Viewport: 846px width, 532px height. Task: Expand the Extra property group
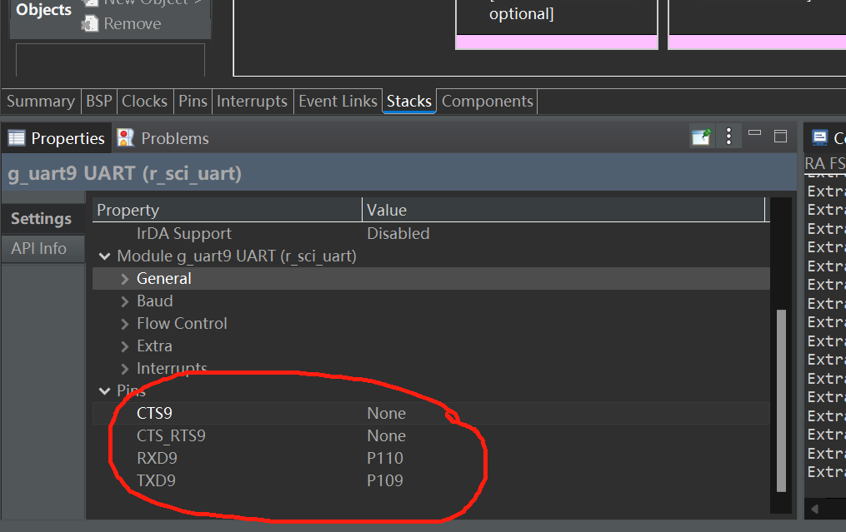[125, 346]
